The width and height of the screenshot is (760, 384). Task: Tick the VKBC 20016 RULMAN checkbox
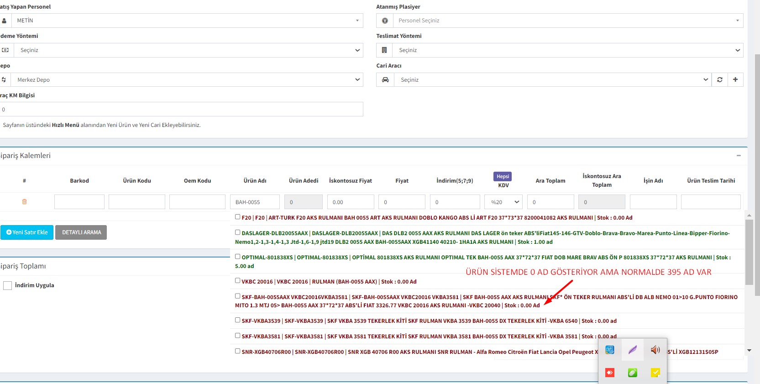(238, 281)
